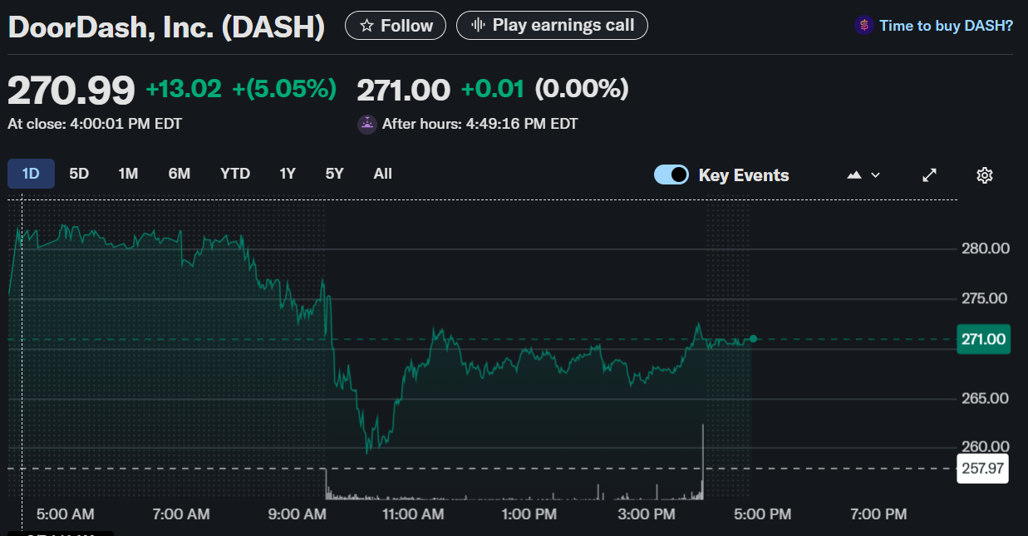Click the waveform icon for earnings call

coord(478,25)
